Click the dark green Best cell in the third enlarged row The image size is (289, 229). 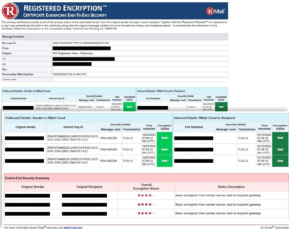(x=280, y=160)
